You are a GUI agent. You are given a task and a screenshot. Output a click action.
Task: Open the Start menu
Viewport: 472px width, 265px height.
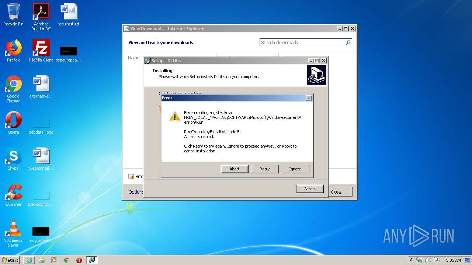(x=10, y=260)
